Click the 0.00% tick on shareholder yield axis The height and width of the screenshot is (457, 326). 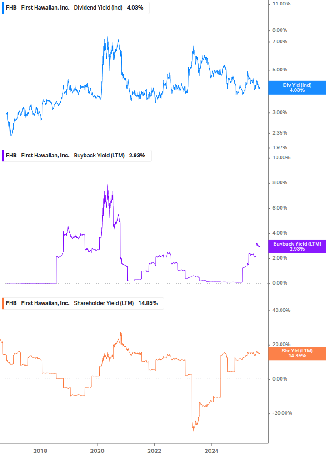pyautogui.click(x=280, y=379)
